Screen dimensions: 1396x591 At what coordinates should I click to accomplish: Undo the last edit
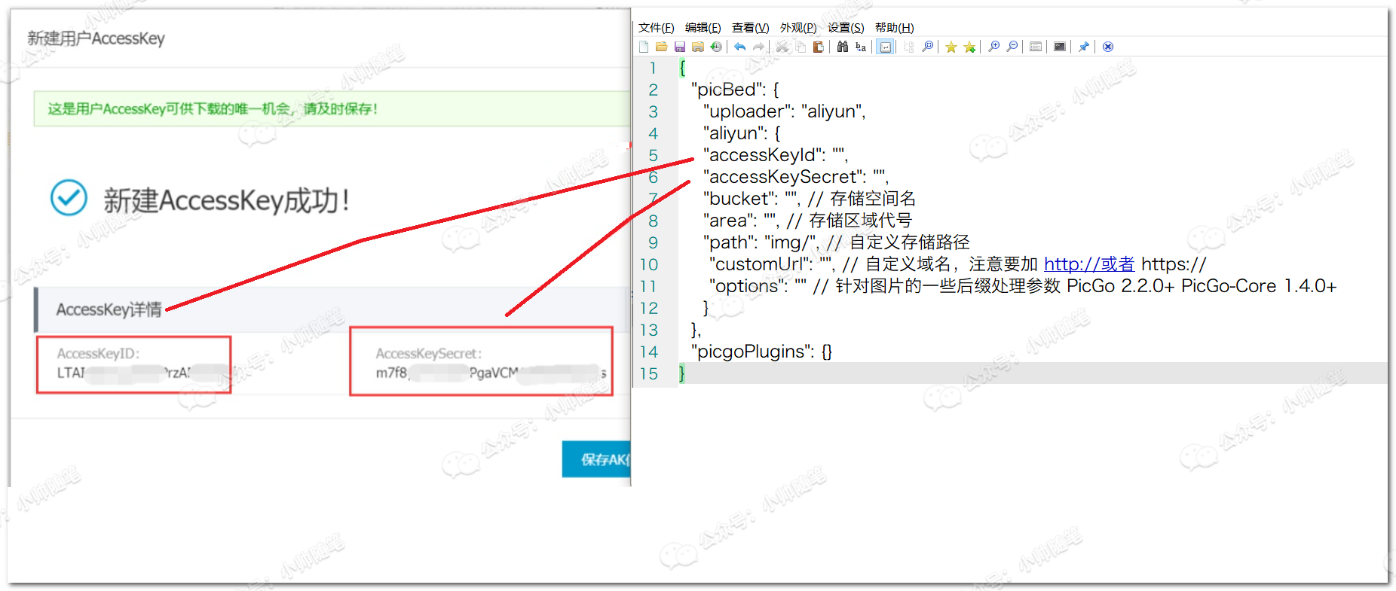tap(740, 47)
